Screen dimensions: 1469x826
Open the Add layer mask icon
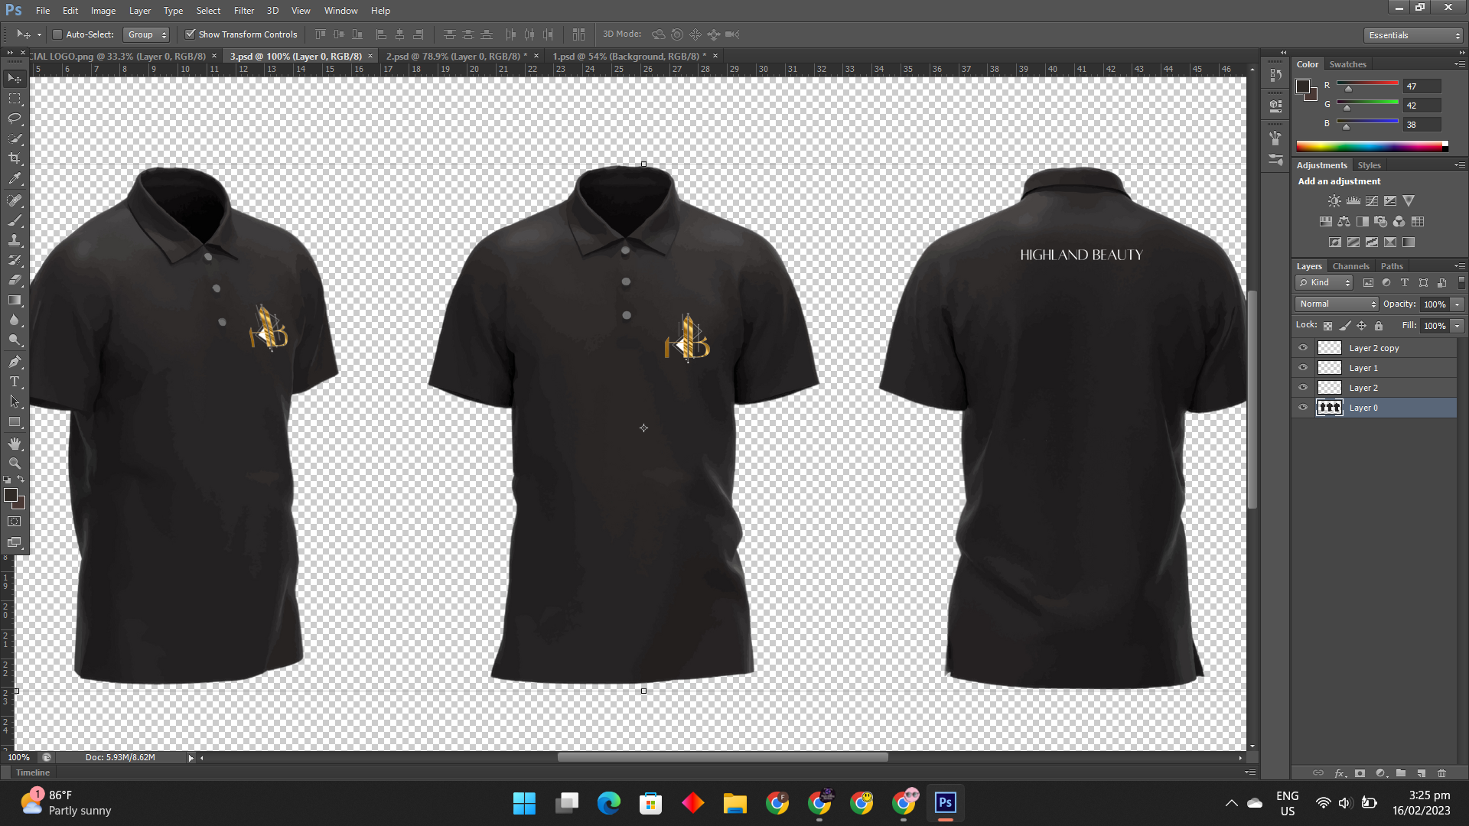pyautogui.click(x=1361, y=773)
